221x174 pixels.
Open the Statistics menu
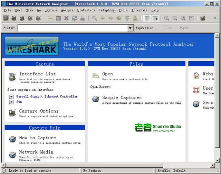86,10
